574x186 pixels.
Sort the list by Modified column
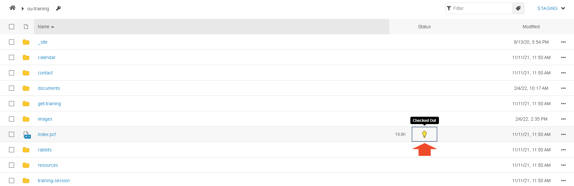tap(531, 27)
